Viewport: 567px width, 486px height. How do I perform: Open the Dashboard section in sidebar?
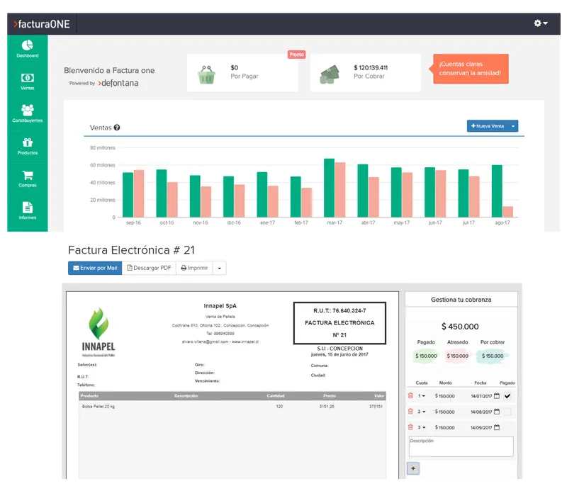28,49
